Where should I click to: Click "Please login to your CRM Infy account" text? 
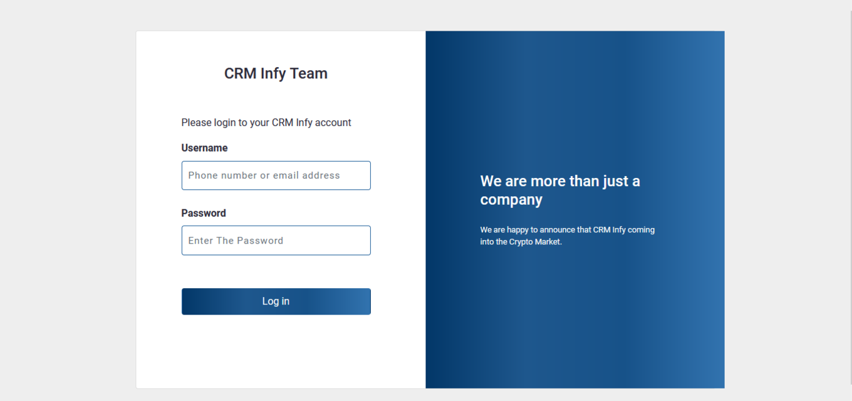(266, 123)
